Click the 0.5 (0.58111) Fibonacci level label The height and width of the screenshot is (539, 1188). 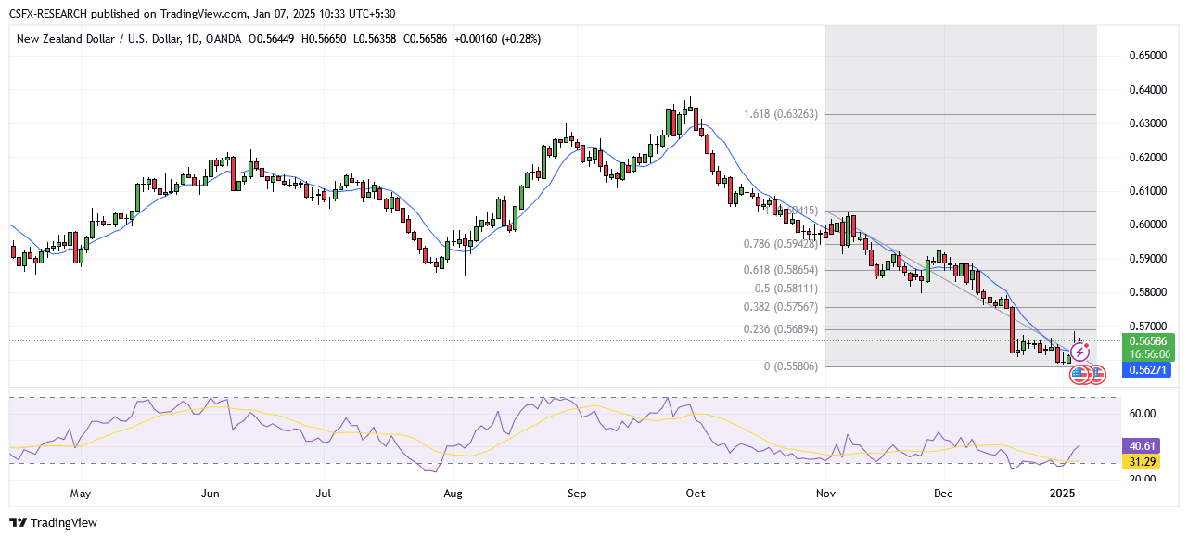[x=786, y=289]
